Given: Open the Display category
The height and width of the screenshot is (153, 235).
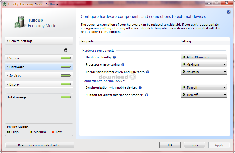Looking at the screenshot, I should (x=39, y=84).
